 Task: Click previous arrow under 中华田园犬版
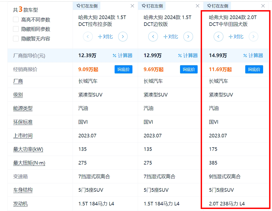[x=219, y=37]
